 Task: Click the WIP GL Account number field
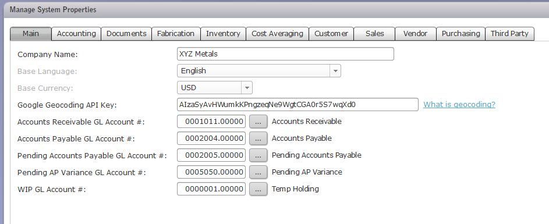tap(211, 189)
